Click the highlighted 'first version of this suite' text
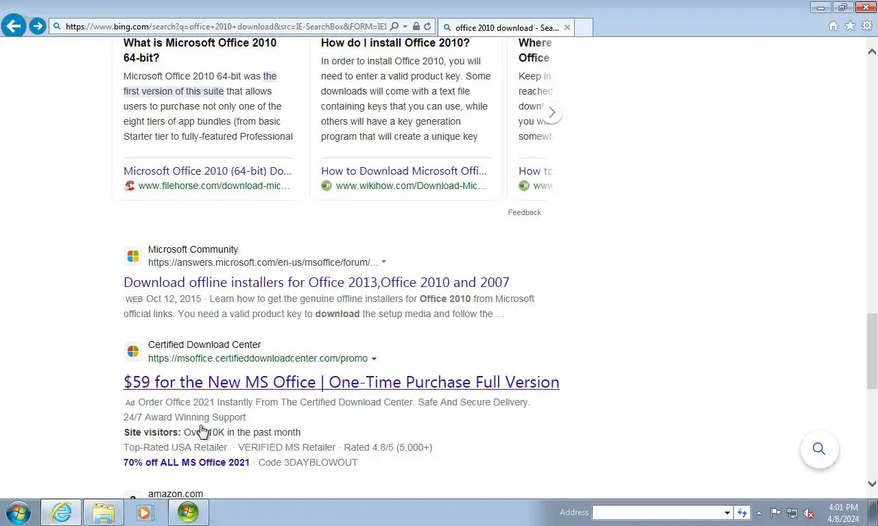Viewport: 878px width, 526px height. [x=174, y=91]
